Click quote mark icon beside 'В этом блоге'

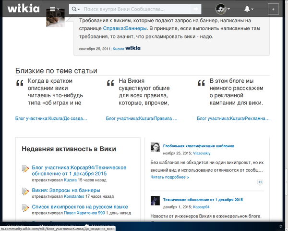[x=201, y=83]
